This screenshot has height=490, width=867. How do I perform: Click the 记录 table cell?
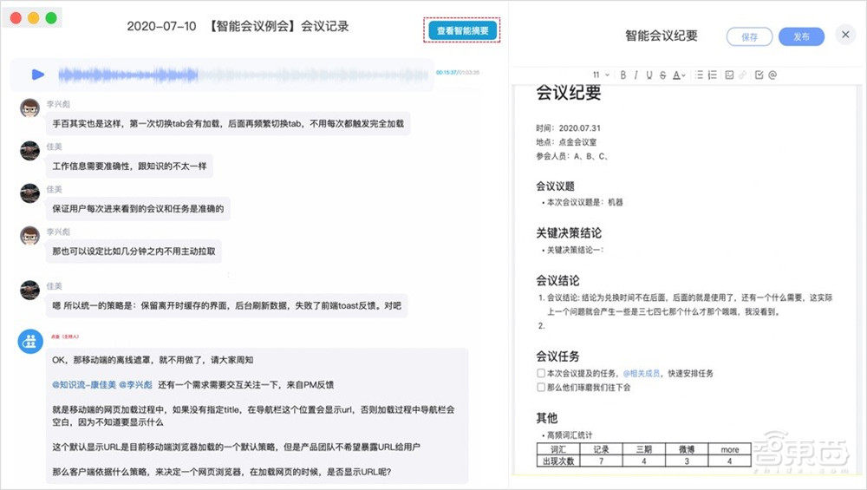601,449
